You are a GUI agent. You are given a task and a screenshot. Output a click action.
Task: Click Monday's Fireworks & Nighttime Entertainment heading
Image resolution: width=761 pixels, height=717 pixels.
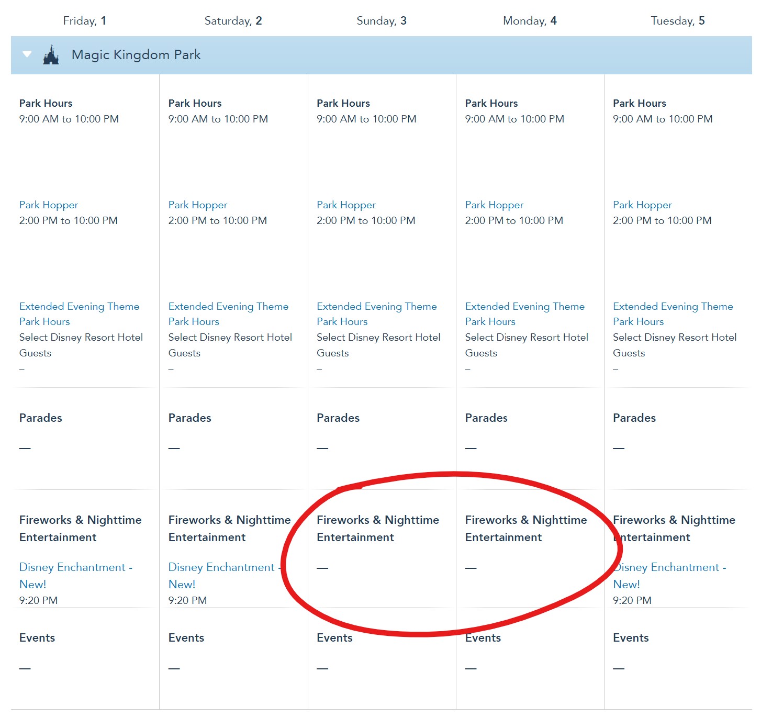pyautogui.click(x=526, y=529)
